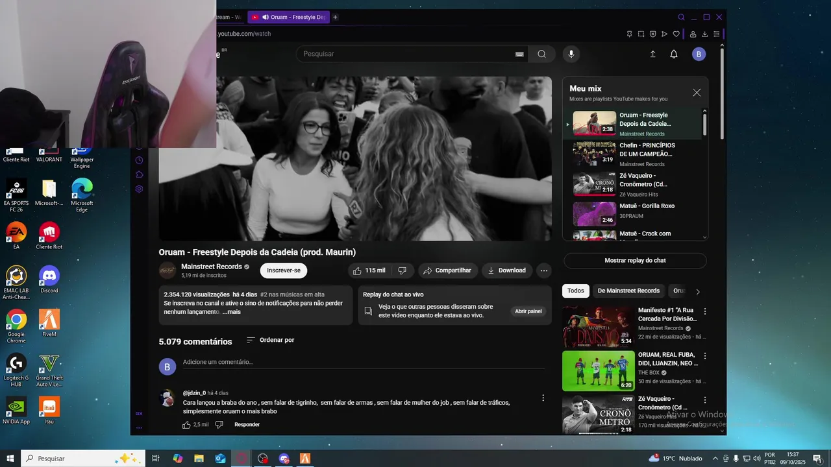Image resolution: width=831 pixels, height=467 pixels.
Task: Open the browser profile account icon
Action: (x=693, y=34)
